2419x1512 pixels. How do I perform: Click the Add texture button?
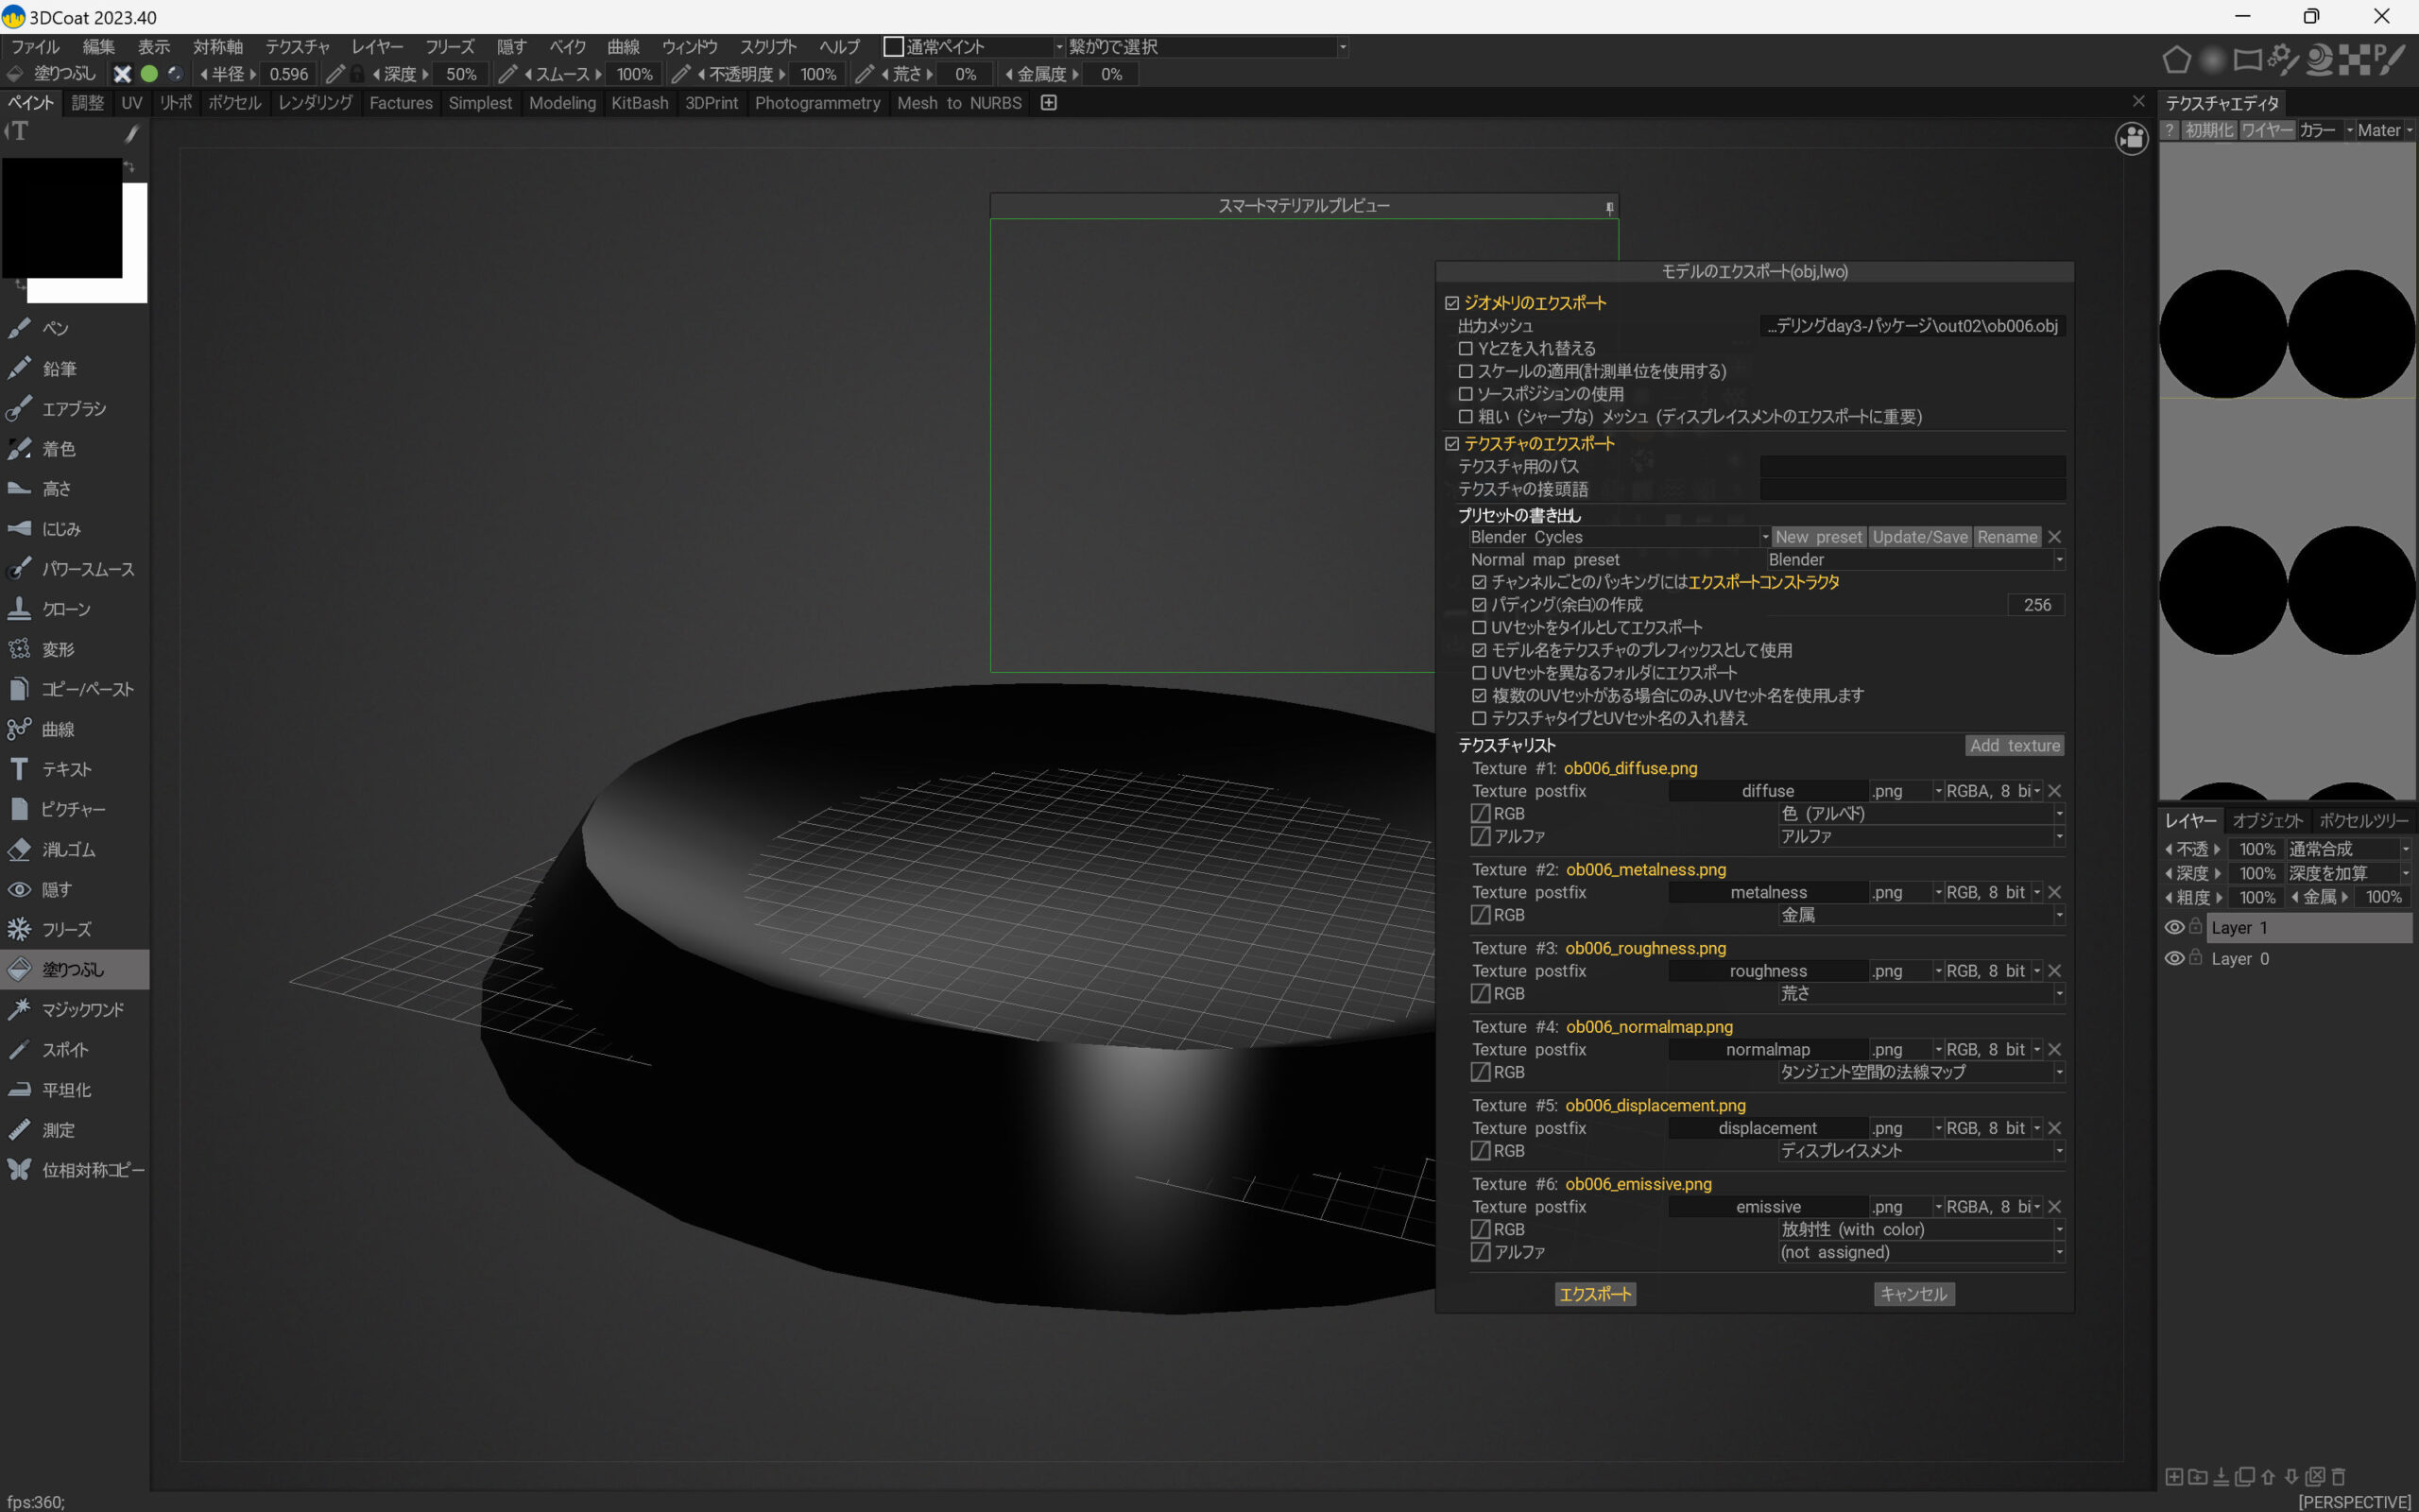coord(2015,746)
